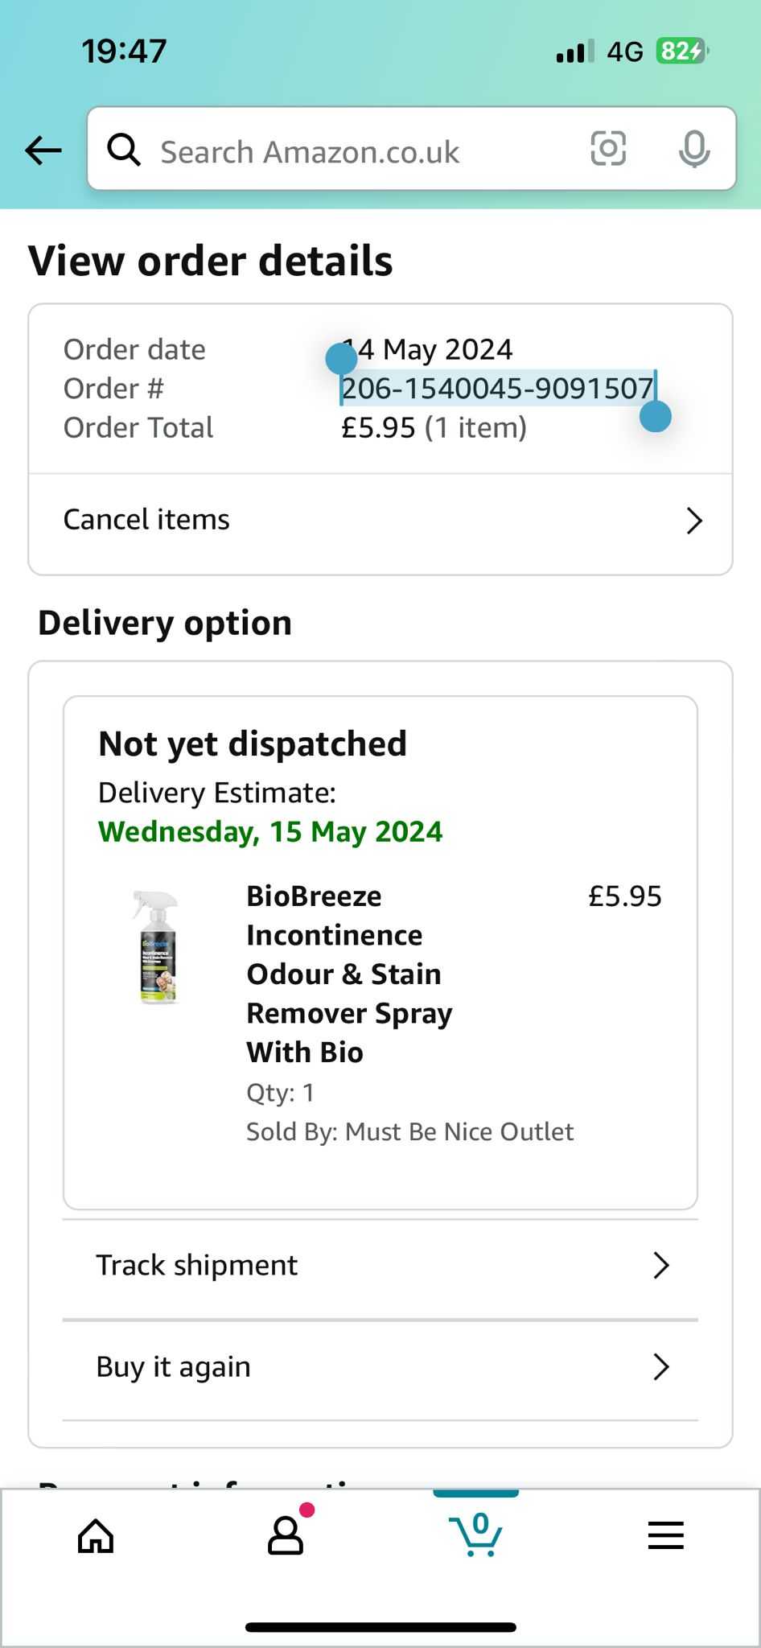761x1648 pixels.
Task: Tap the BioBreeze spray bottle thumbnail
Action: 156,946
